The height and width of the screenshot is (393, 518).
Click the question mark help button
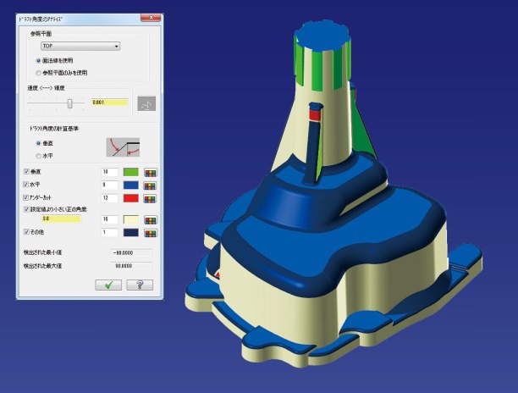pos(138,286)
